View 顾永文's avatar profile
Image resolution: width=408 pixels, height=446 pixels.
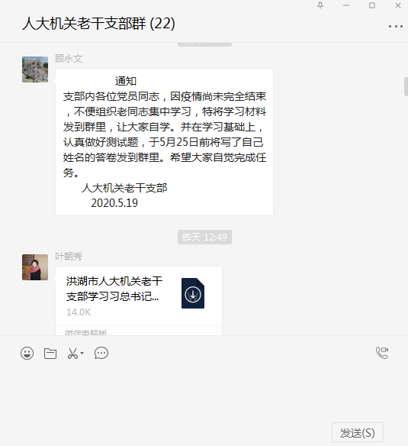coord(35,69)
